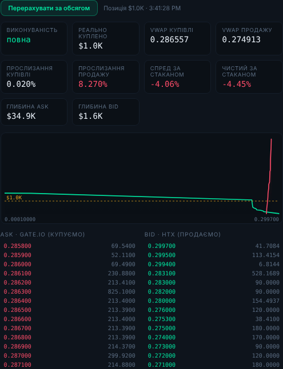The width and height of the screenshot is (283, 369).
Task: Select bid price 0.282000
Action: (x=162, y=291)
